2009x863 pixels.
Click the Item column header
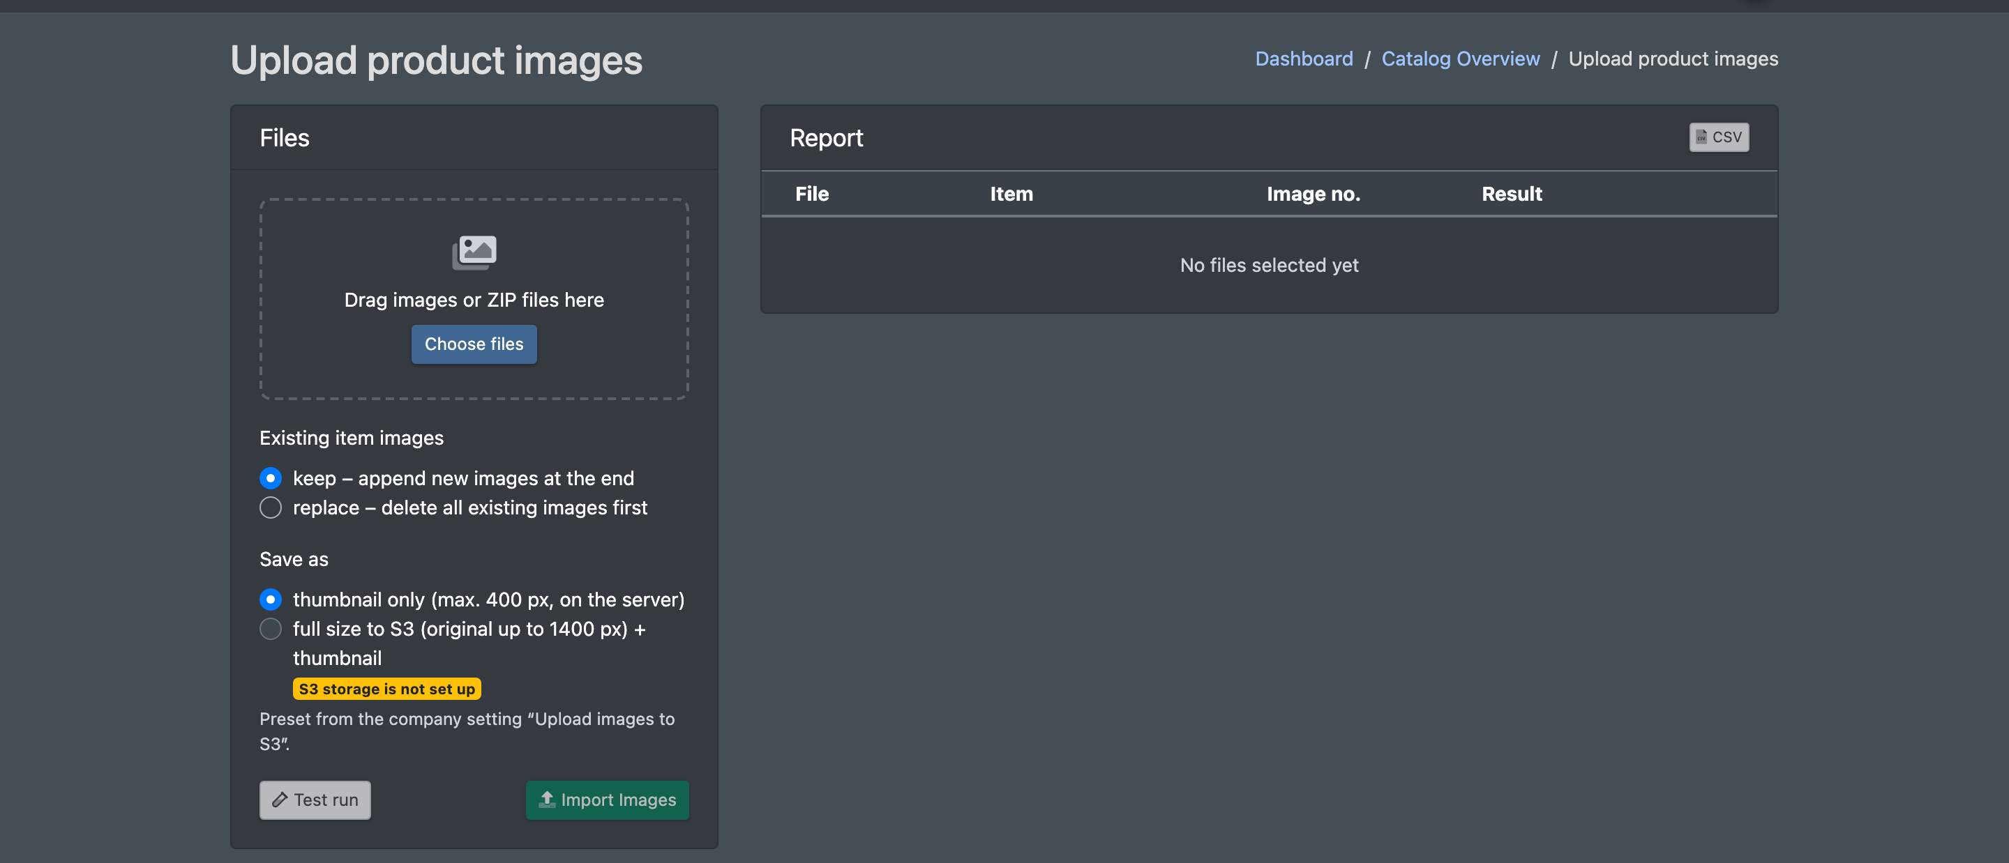[1011, 193]
